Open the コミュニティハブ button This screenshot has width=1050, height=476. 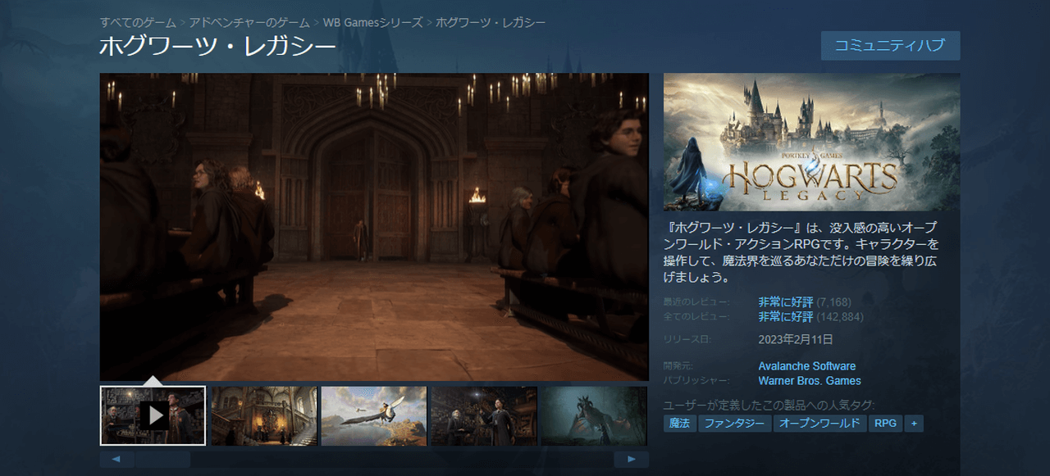tap(890, 46)
